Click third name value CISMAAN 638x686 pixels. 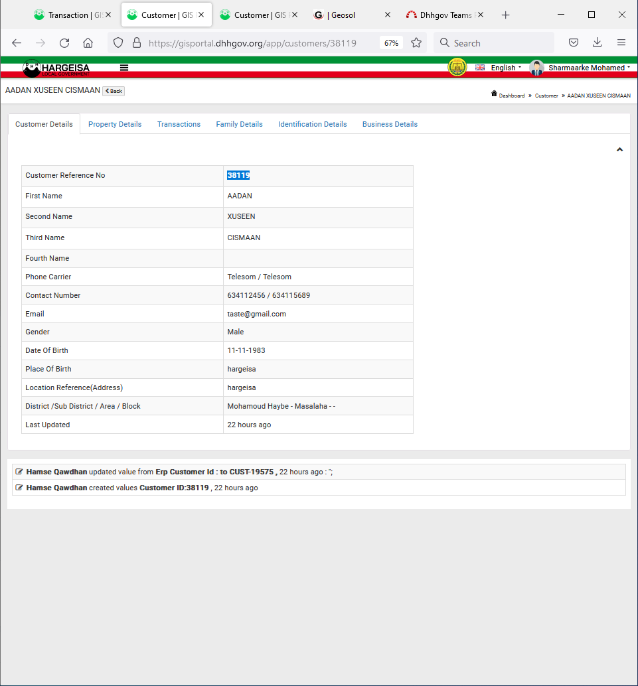244,238
